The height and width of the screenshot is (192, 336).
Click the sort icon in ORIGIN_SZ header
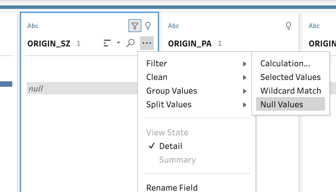[x=107, y=43]
